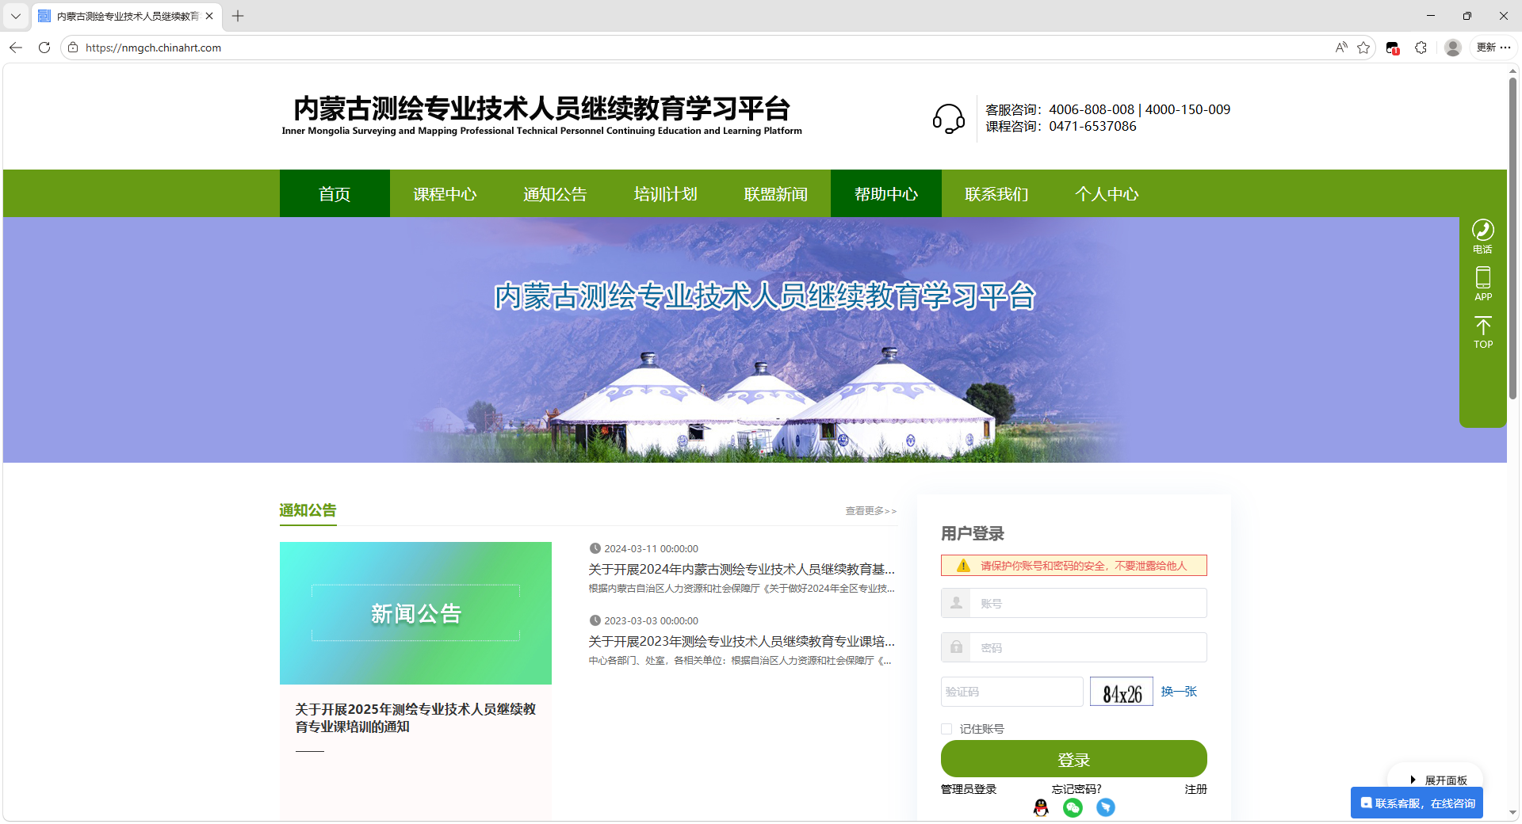Click the phone icon in right sidebar
This screenshot has height=824, width=1522.
coord(1482,231)
